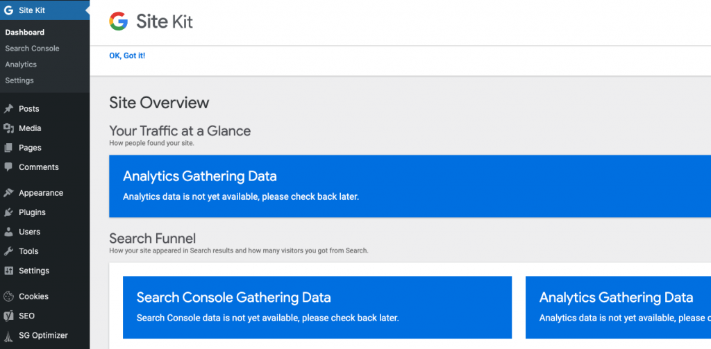Open the Cookies menu label
This screenshot has height=349, width=711.
pyautogui.click(x=33, y=296)
